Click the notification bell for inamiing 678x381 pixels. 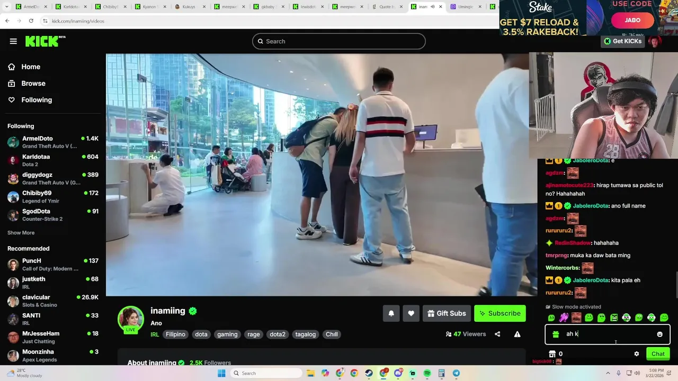[391, 313]
